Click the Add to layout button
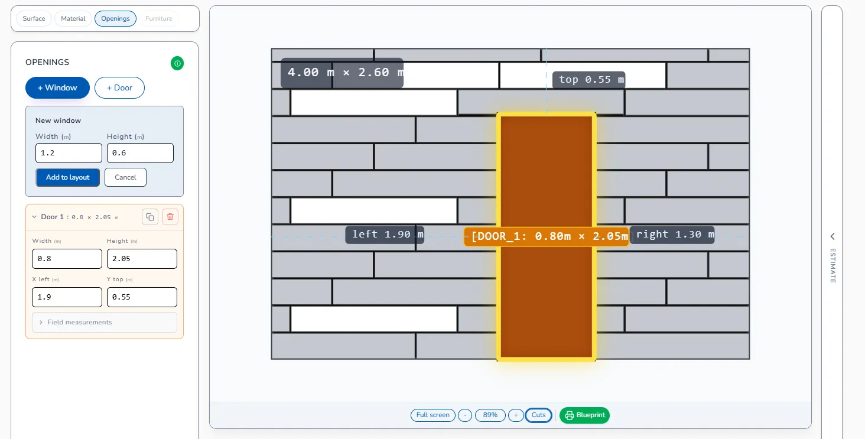Image resolution: width=865 pixels, height=439 pixels. 68,177
